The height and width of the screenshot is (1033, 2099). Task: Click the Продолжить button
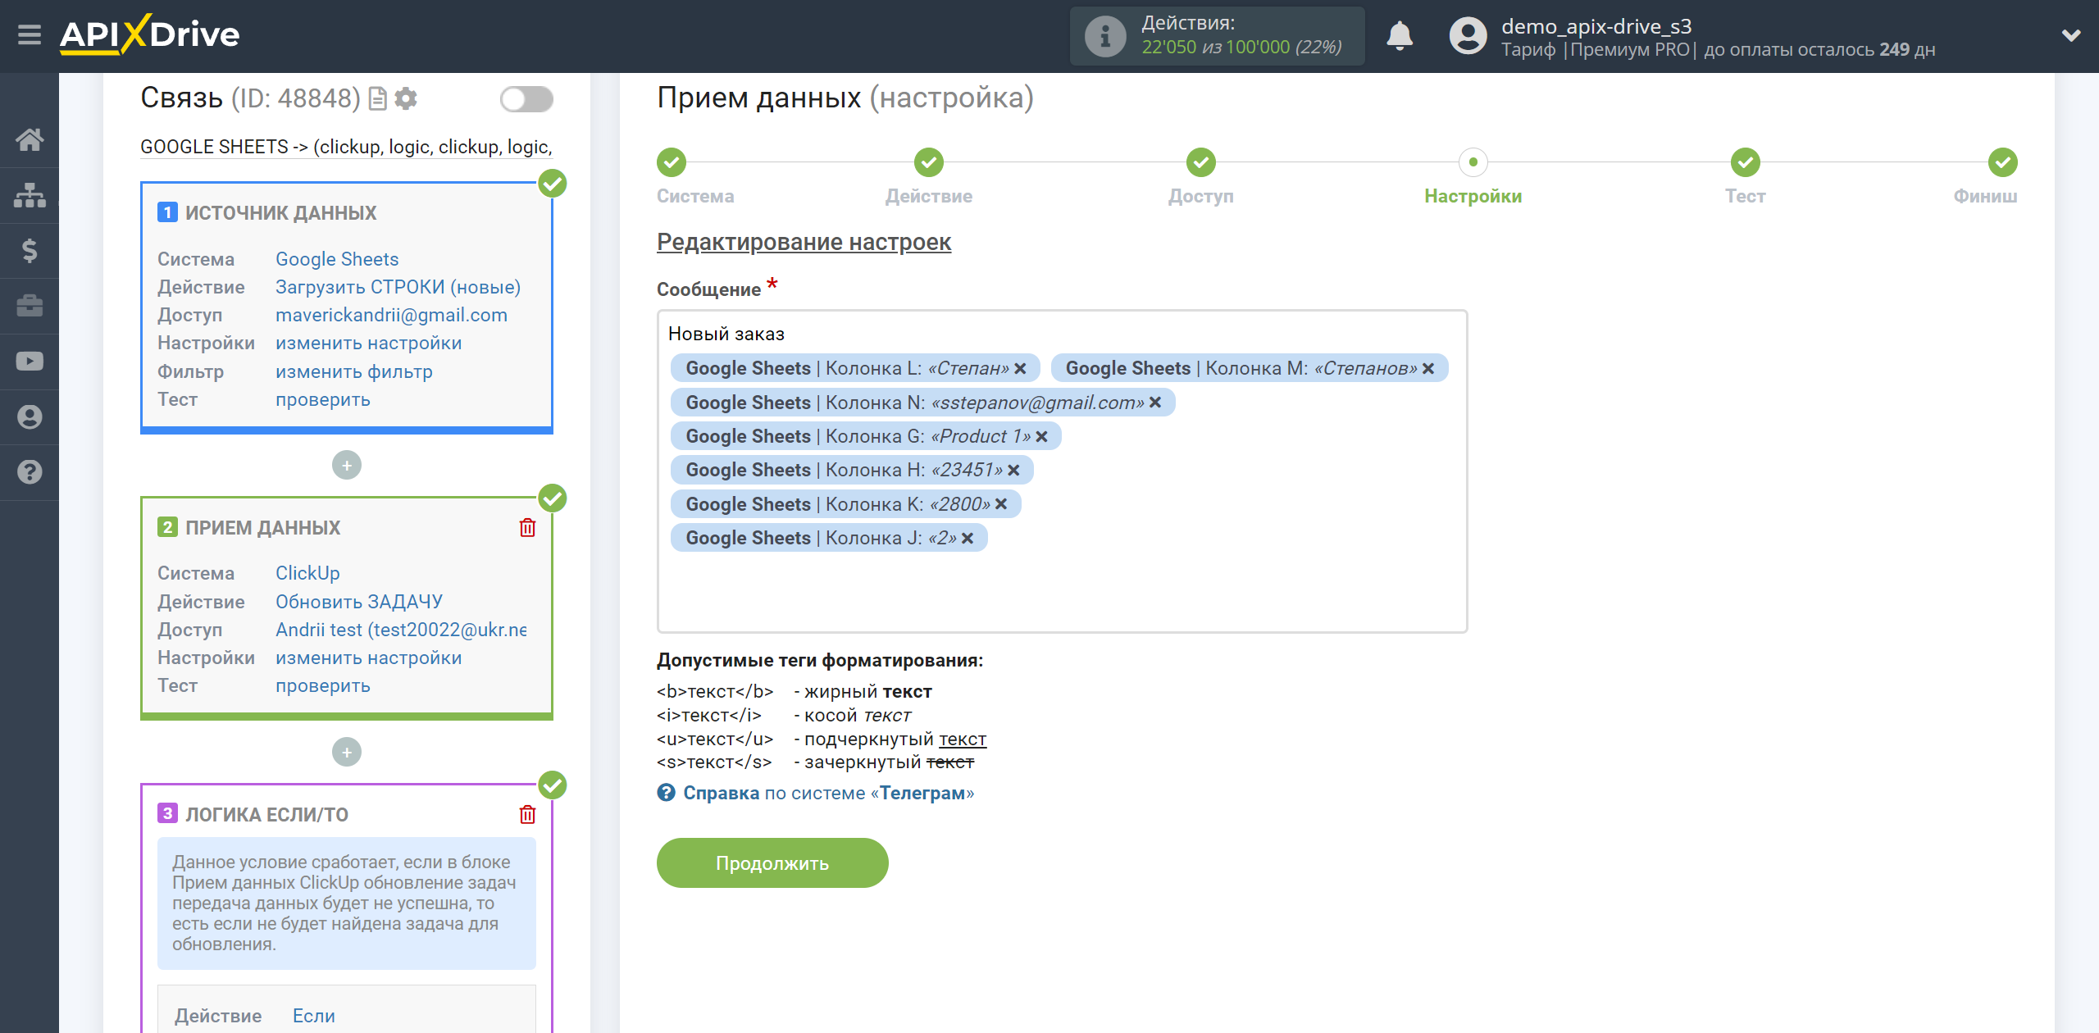(x=772, y=862)
